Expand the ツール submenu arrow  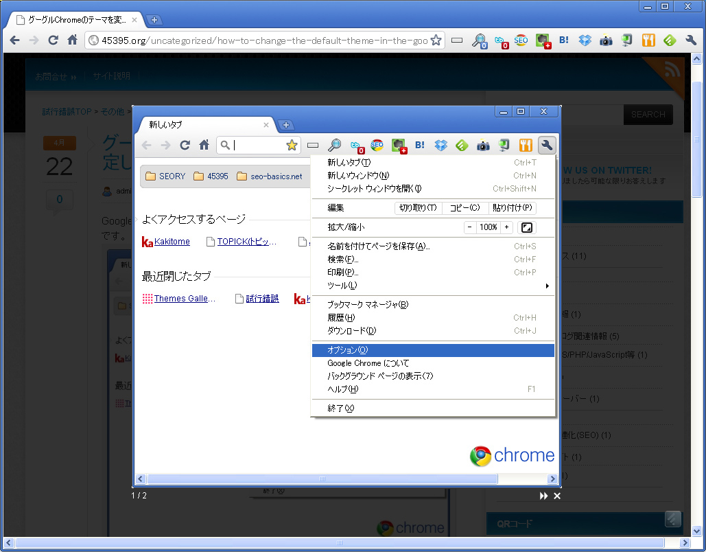click(x=547, y=286)
